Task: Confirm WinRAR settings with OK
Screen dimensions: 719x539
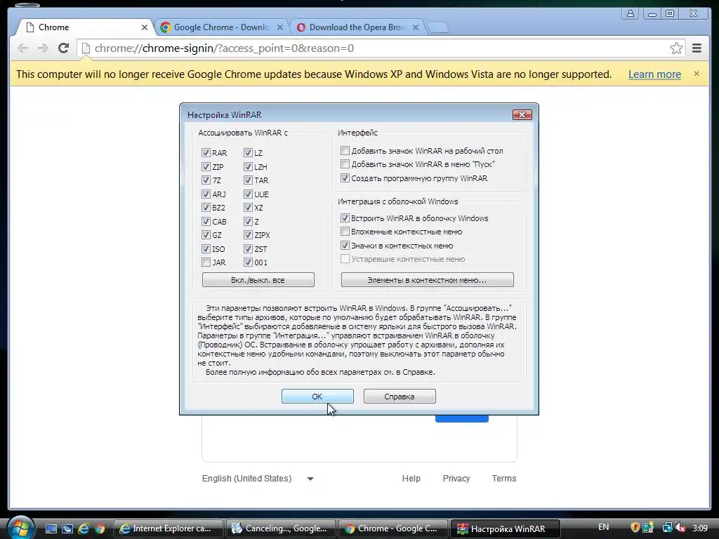Action: coord(317,397)
